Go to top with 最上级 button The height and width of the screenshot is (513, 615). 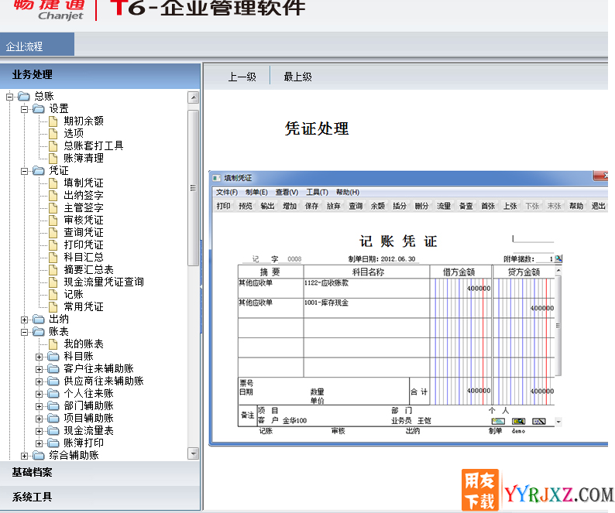pyautogui.click(x=297, y=77)
